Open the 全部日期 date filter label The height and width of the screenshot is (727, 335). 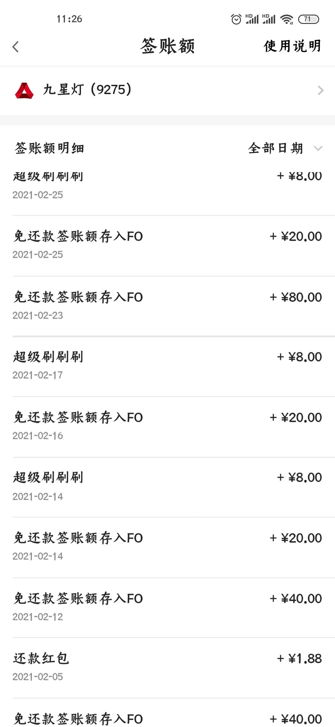(x=275, y=148)
